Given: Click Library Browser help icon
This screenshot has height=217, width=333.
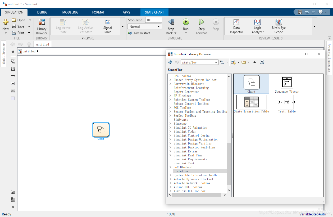Looking at the screenshot, I should pyautogui.click(x=262, y=62).
